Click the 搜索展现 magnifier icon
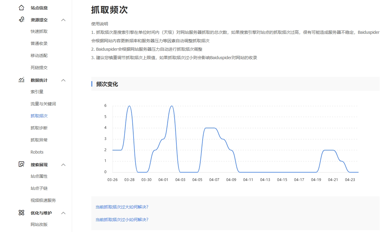Viewport: 392px width, 232px height. (x=21, y=165)
